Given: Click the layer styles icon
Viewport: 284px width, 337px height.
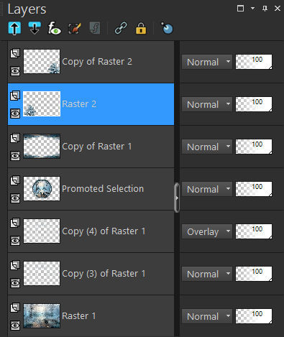Looking at the screenshot, I should [x=95, y=29].
